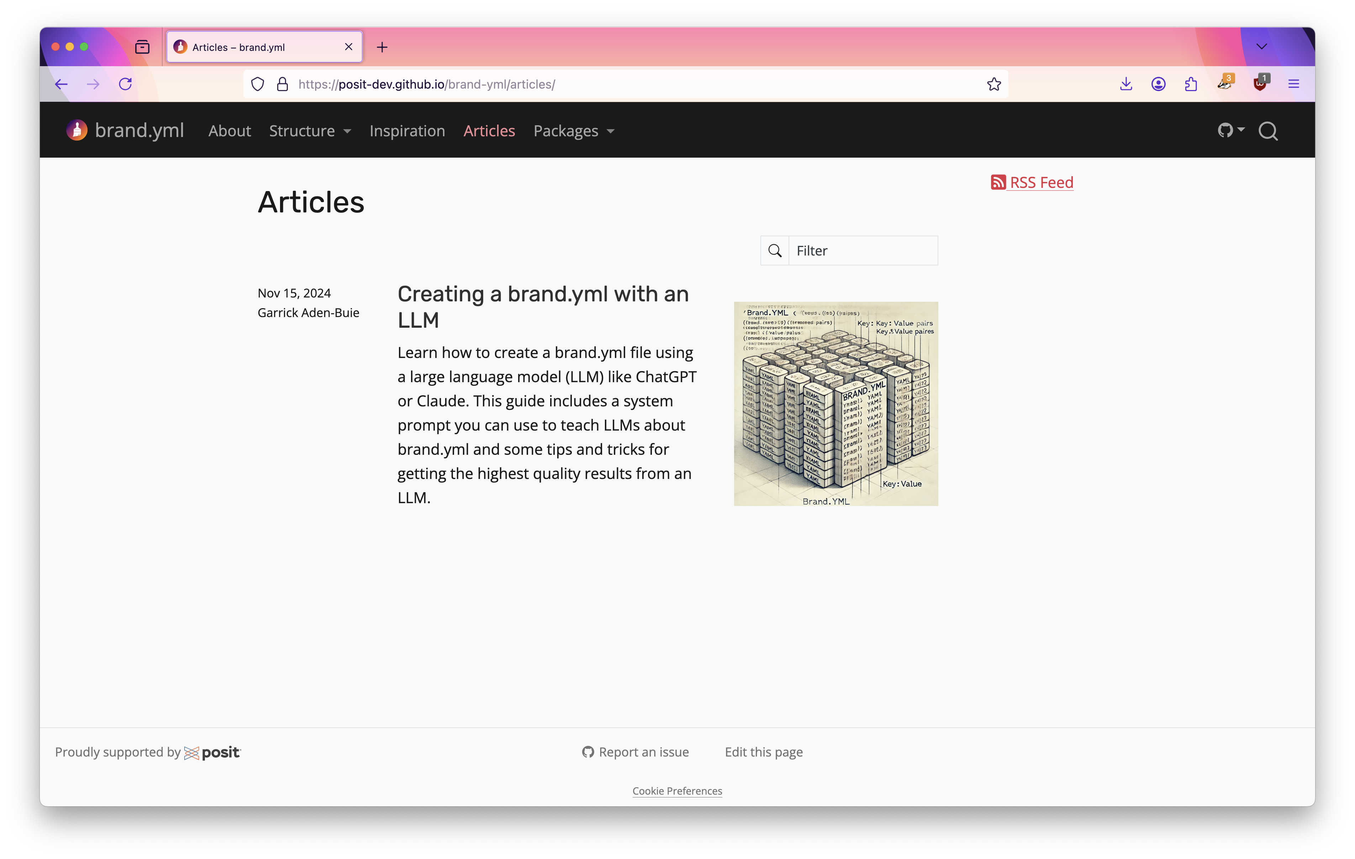
Task: Open the browser hamburger menu
Action: tap(1294, 84)
